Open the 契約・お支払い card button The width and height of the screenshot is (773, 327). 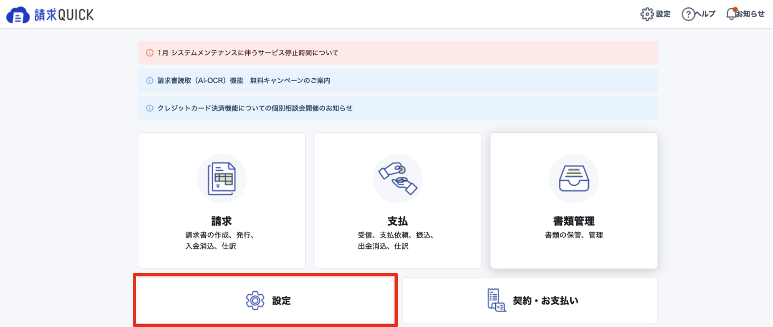click(530, 301)
